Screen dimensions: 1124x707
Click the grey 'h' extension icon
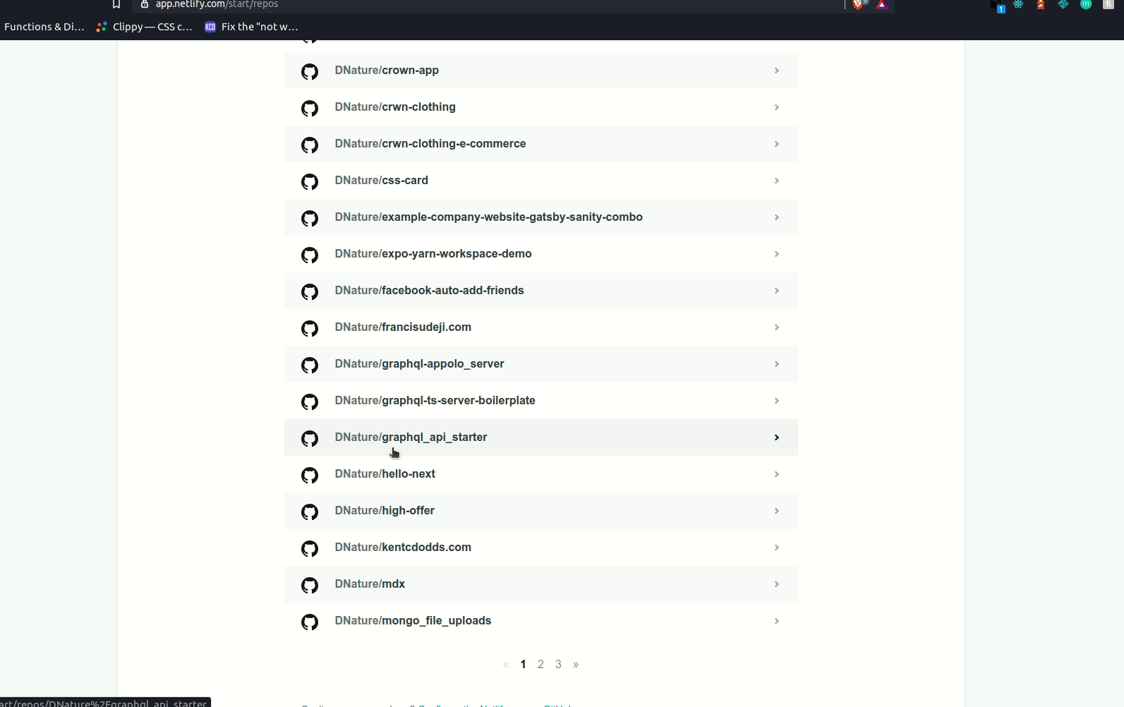pos(1108,4)
